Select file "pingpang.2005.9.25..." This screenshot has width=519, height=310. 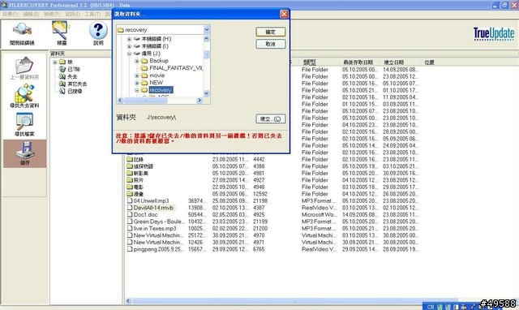pyautogui.click(x=159, y=249)
